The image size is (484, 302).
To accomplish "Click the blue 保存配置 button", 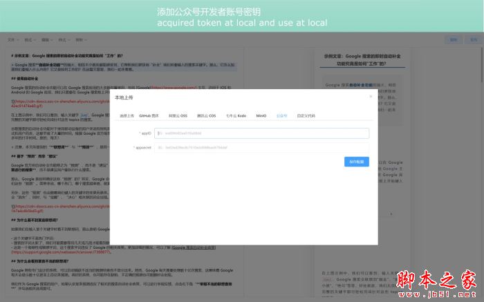I will click(357, 162).
